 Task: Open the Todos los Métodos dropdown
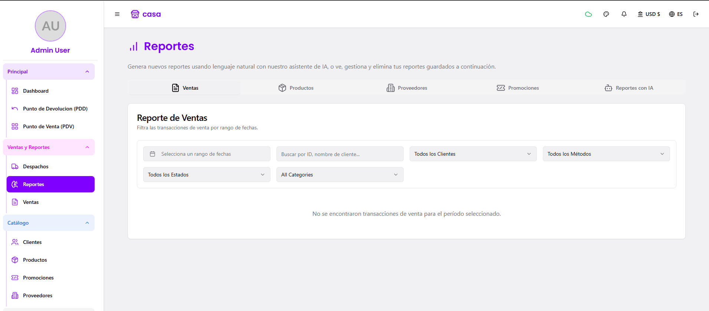(606, 154)
